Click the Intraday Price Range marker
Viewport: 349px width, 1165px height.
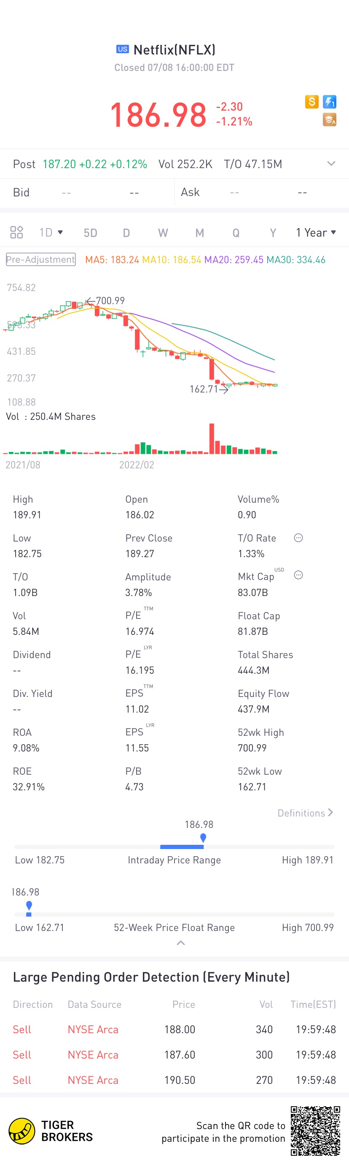click(203, 838)
